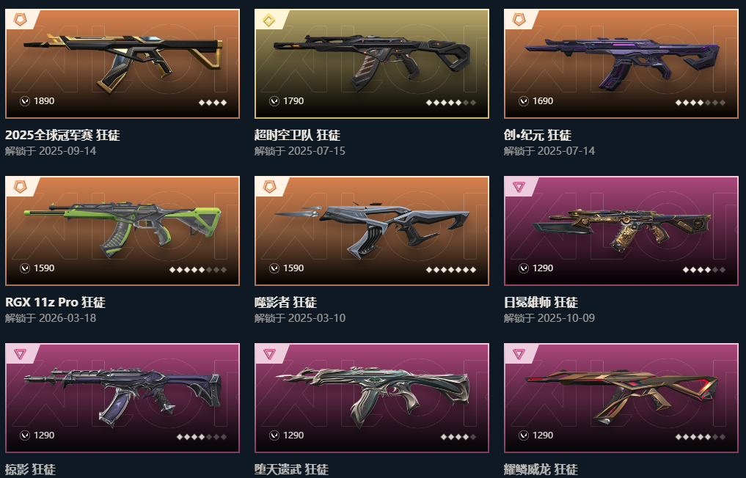This screenshot has width=746, height=478.
Task: Click the 日冕雄师 狂徒 skin name
Action: (541, 302)
